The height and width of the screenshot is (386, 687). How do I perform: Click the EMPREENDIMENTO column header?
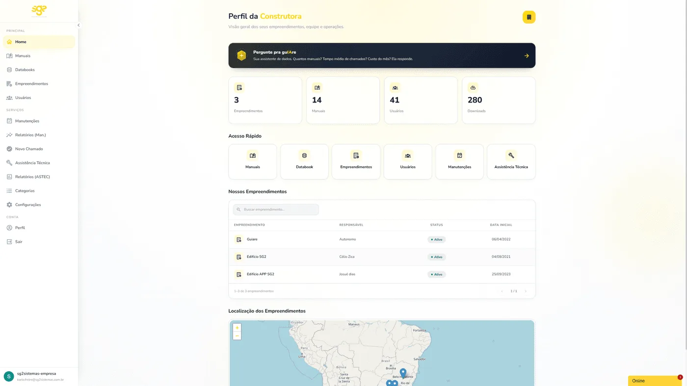249,225
